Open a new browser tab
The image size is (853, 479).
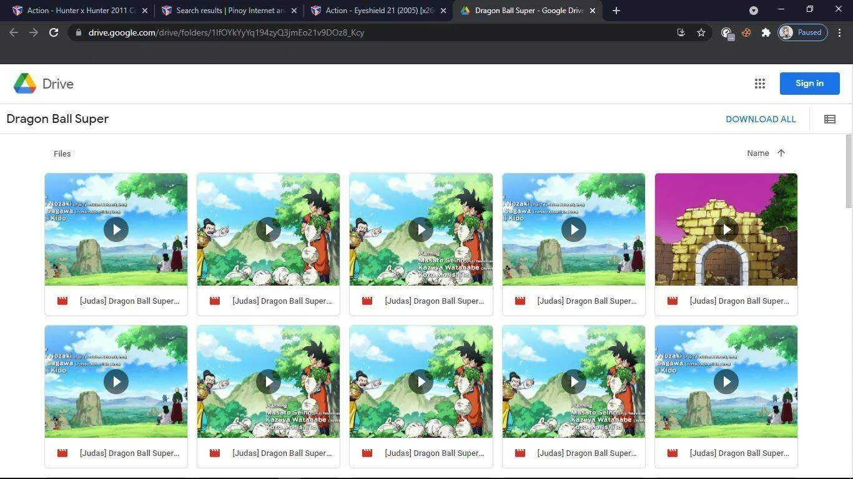[616, 11]
